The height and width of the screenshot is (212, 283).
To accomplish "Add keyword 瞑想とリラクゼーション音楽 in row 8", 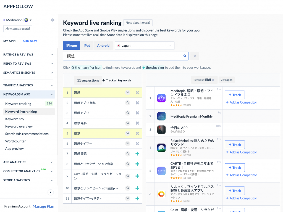I will [x=137, y=164].
